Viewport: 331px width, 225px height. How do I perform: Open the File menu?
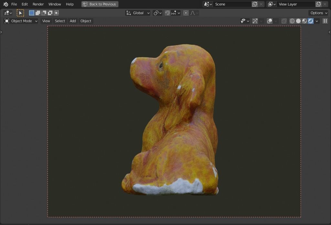tap(14, 4)
